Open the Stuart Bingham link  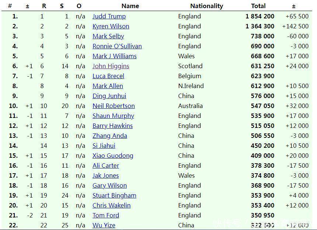(x=114, y=195)
